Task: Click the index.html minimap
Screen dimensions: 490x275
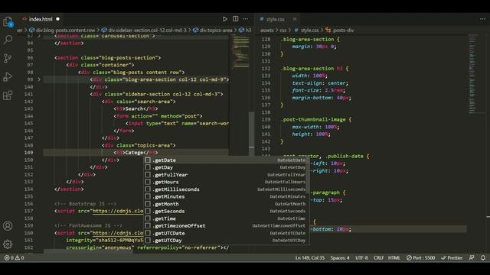Action: pyautogui.click(x=240, y=51)
